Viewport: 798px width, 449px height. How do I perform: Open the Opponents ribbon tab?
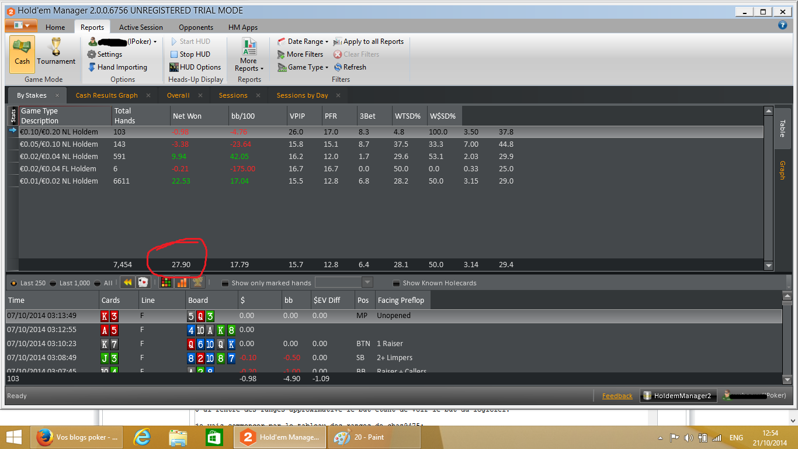pyautogui.click(x=196, y=27)
